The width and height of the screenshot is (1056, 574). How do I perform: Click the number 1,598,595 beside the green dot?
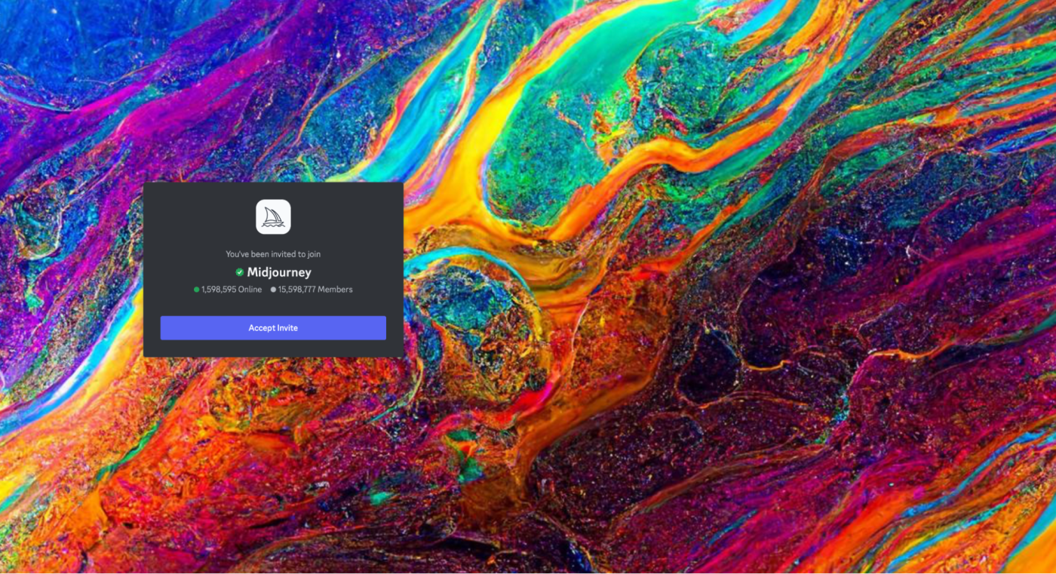(219, 290)
